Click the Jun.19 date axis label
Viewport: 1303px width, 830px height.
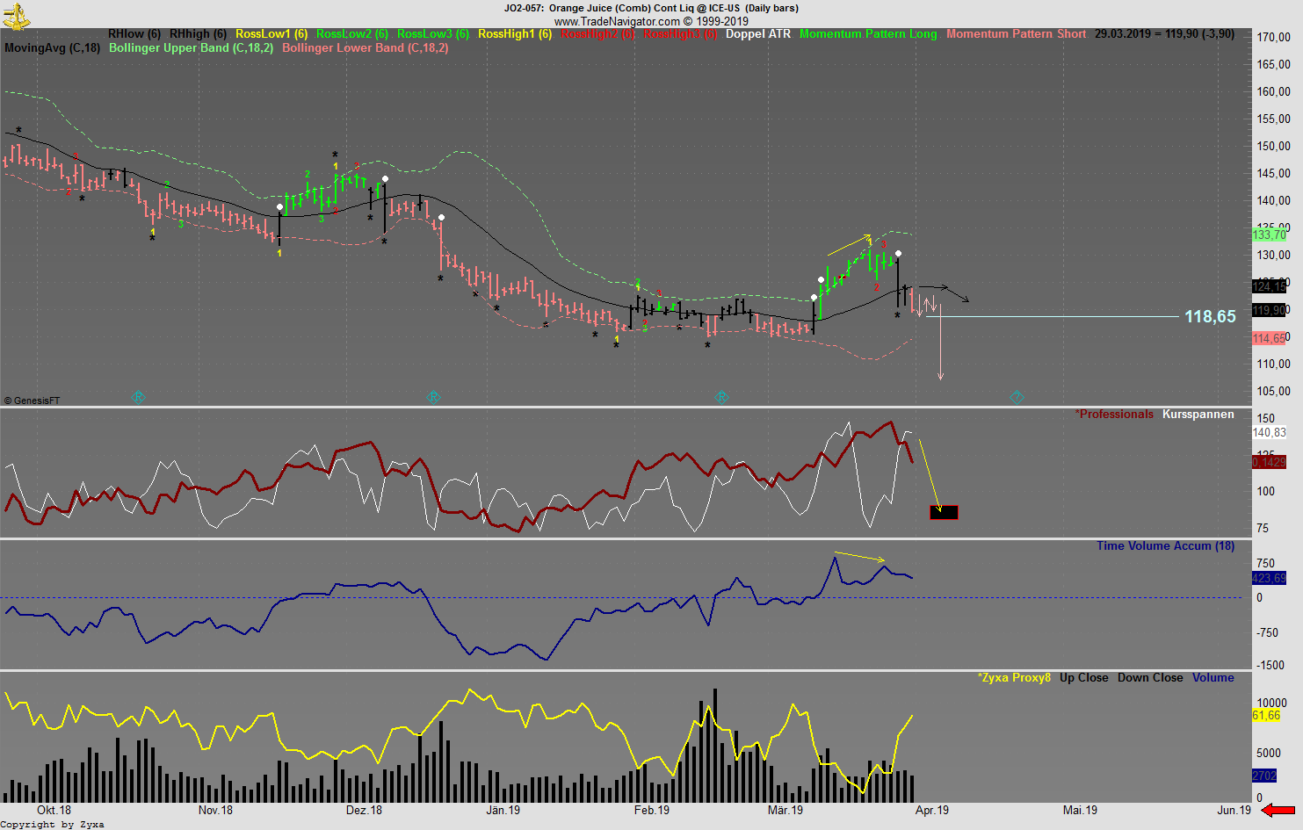tap(1234, 810)
